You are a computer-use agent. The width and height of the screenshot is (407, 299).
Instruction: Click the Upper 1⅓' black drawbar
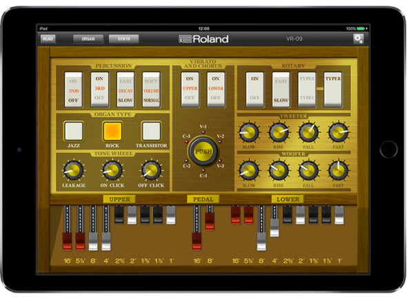click(158, 215)
